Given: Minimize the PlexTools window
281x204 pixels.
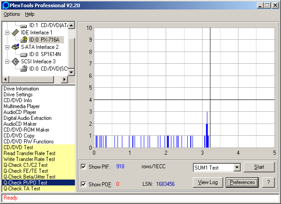Looking at the screenshot, I should point(260,5).
